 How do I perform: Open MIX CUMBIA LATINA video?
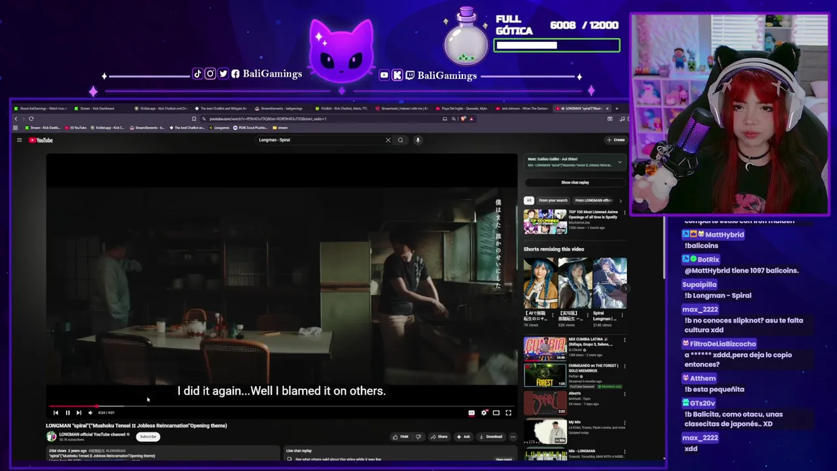[x=545, y=349]
